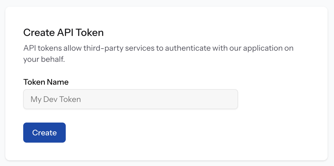
Task: Focus the field with "My Dev Token" placeholder
Action: pos(130,99)
